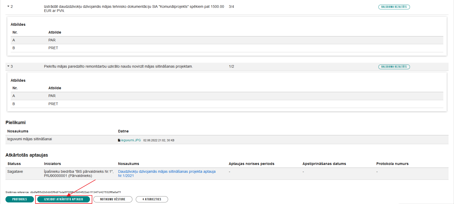Click attachment date 02.06.2022 21:02, 30 KB

(x=159, y=140)
